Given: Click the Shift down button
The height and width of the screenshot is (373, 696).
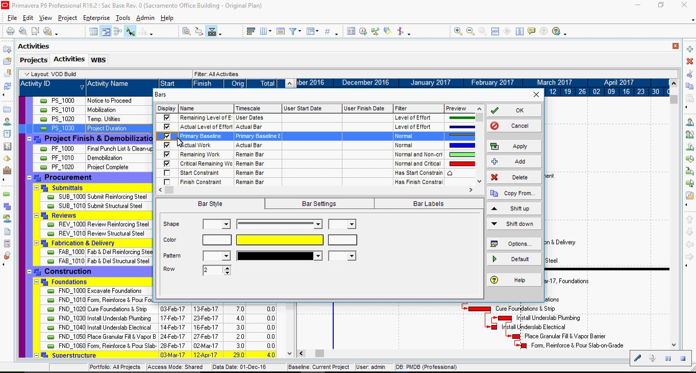Looking at the screenshot, I should (514, 224).
